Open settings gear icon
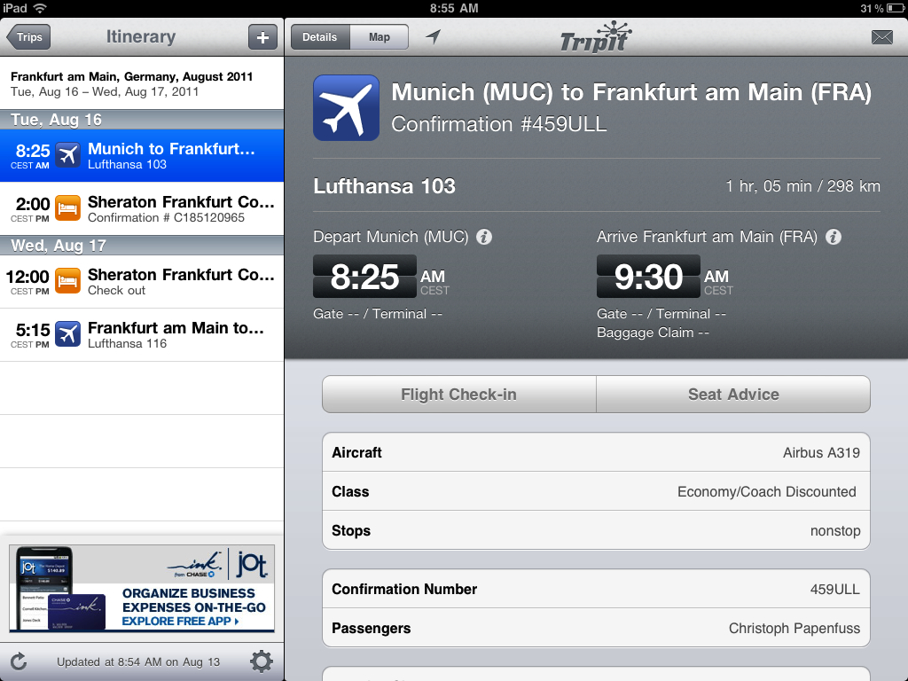Image resolution: width=908 pixels, height=681 pixels. coord(261,661)
